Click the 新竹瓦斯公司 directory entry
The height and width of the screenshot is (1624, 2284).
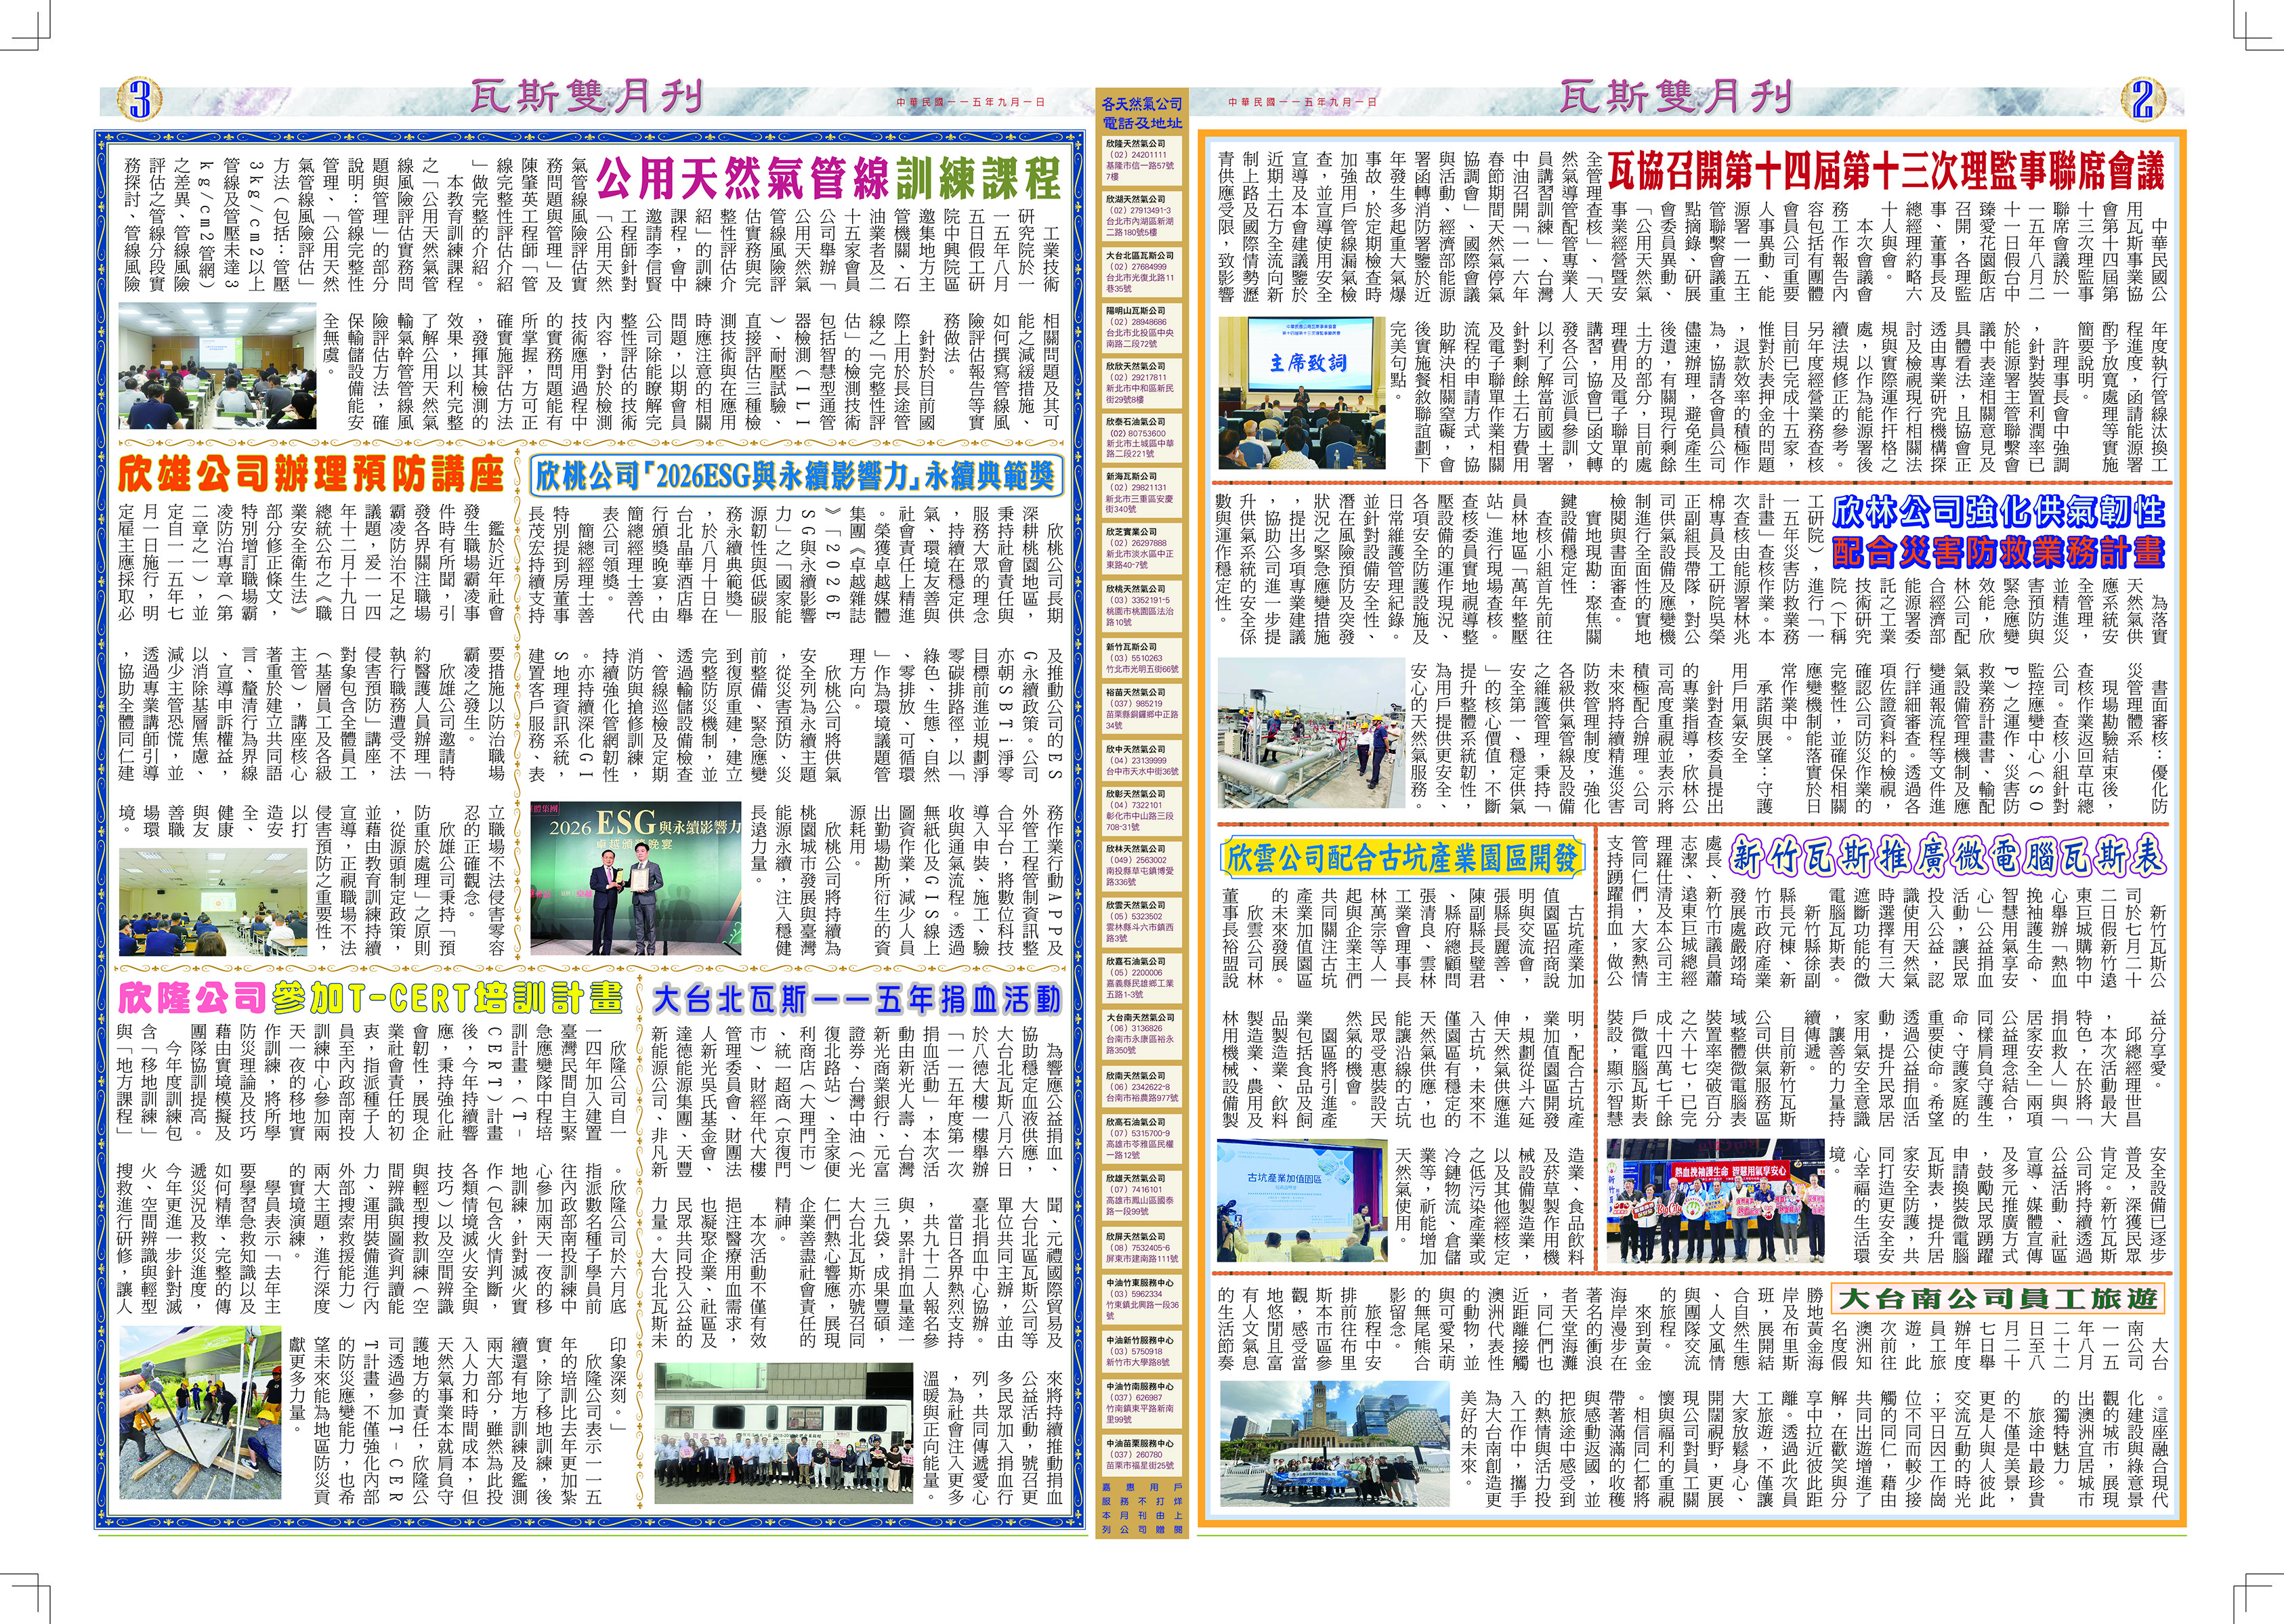pyautogui.click(x=1141, y=658)
